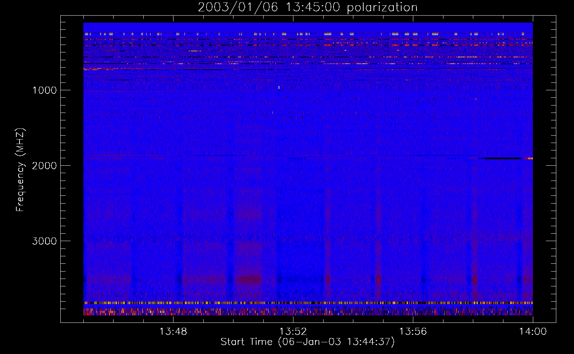Select the 'Frequency (MHZ)' y-axis label
Screen dimensions: 574x354
pyautogui.click(x=20, y=170)
